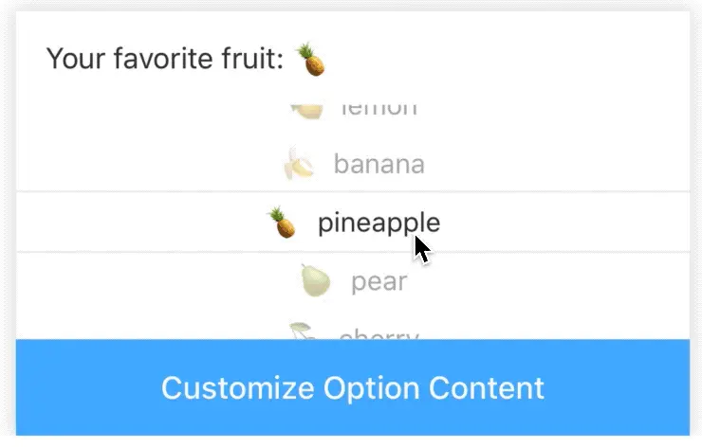
Task: Click blank area left of pear icon
Action: coord(157,281)
